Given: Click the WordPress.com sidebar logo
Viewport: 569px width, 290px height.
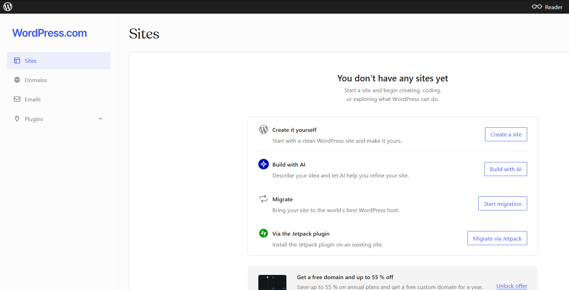Looking at the screenshot, I should [50, 33].
